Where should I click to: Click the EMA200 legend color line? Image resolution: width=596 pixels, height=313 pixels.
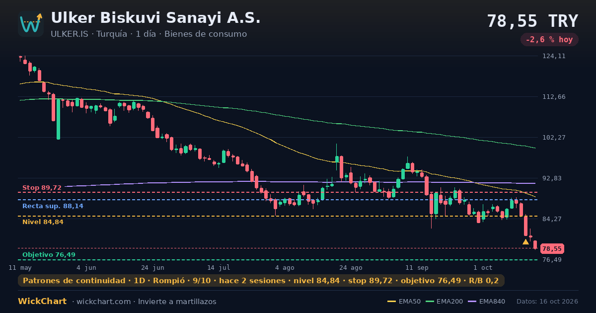point(430,302)
